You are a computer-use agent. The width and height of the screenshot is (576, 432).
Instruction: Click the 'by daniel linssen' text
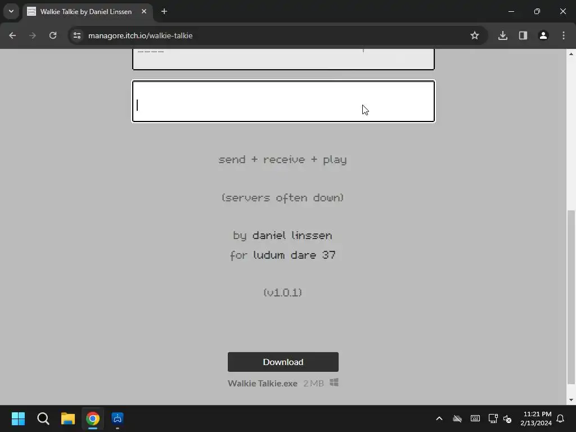[282, 236]
